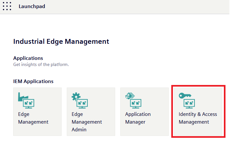Click the Industrial Edge Management heading
Screen dimensions: 230x150
click(61, 42)
